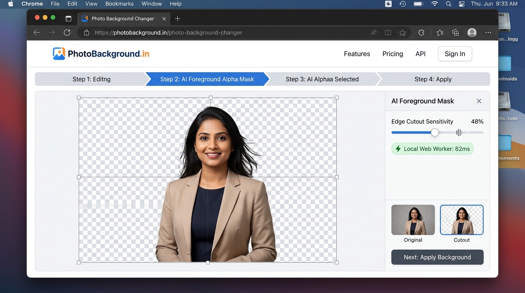Click the Local Web Worker: 82ms badge
Screen dimensions: 525x293
pyautogui.click(x=432, y=149)
